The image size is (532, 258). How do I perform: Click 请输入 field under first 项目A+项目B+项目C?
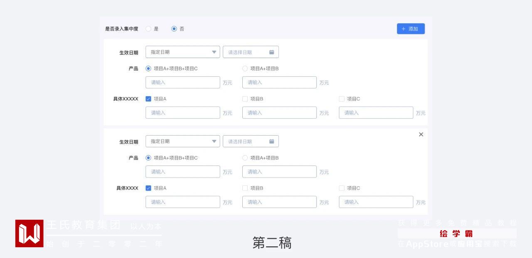[182, 83]
